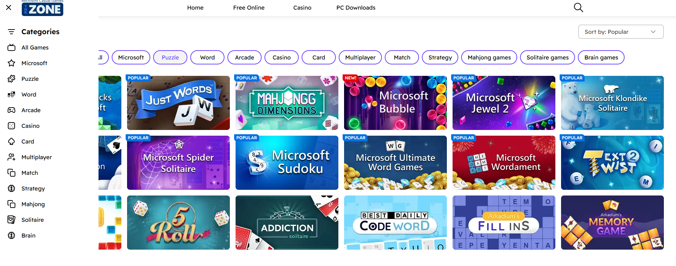
Task: Click the Arcade gamepad icon in sidebar
Action: [11, 110]
